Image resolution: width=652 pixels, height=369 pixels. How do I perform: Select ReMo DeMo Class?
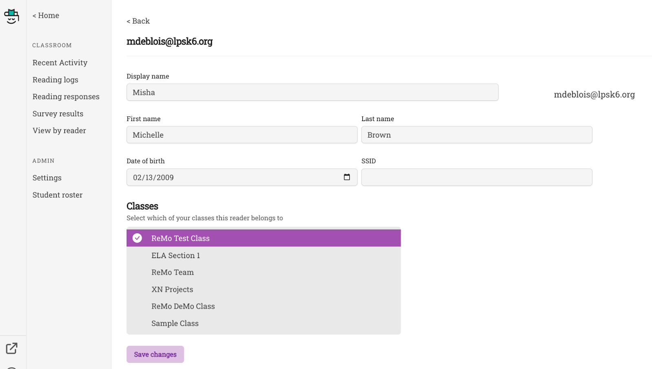click(x=264, y=306)
